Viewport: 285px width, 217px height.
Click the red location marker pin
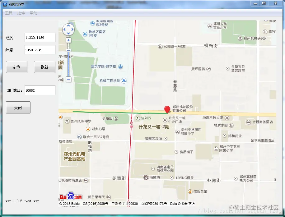tap(167, 109)
